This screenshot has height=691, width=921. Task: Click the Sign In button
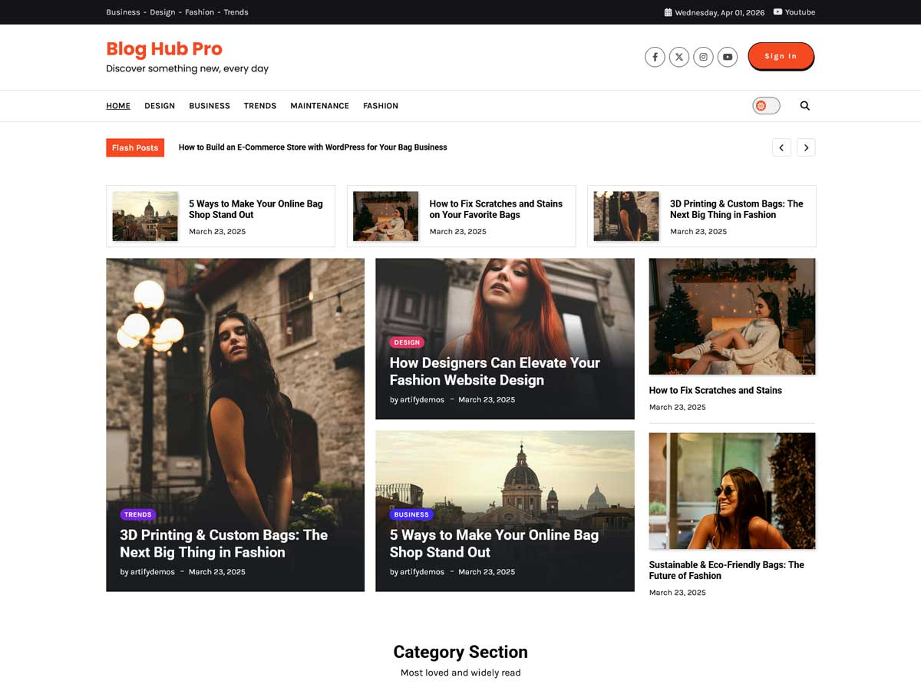pos(781,56)
